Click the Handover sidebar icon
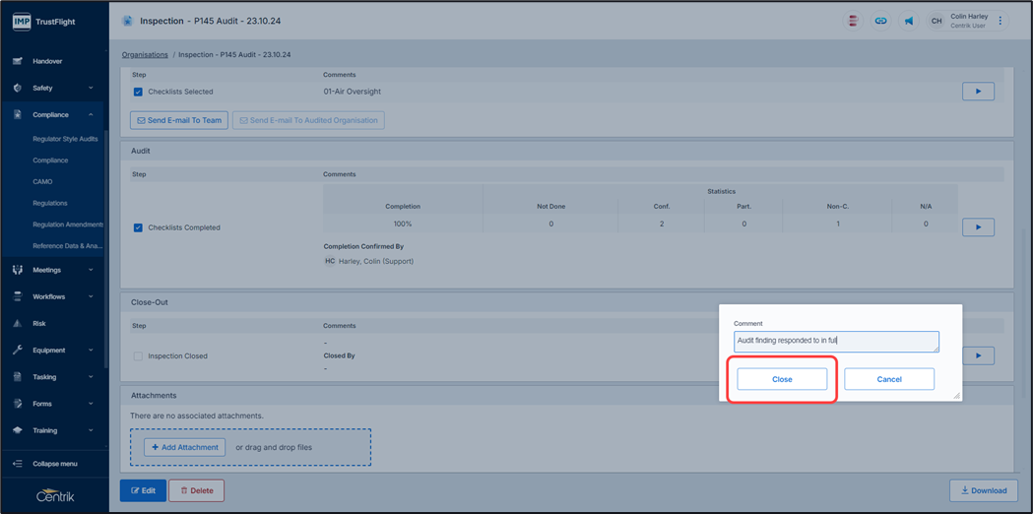Screen dimensions: 1033x514 pyautogui.click(x=18, y=61)
